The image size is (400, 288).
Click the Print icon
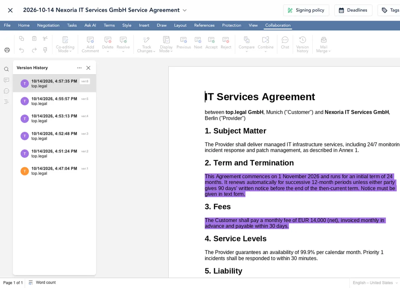[7, 50]
